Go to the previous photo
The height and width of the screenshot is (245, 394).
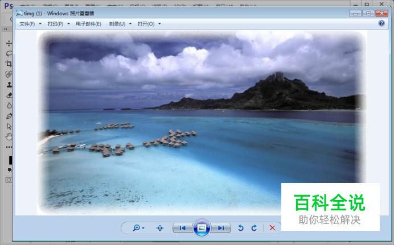click(x=183, y=228)
